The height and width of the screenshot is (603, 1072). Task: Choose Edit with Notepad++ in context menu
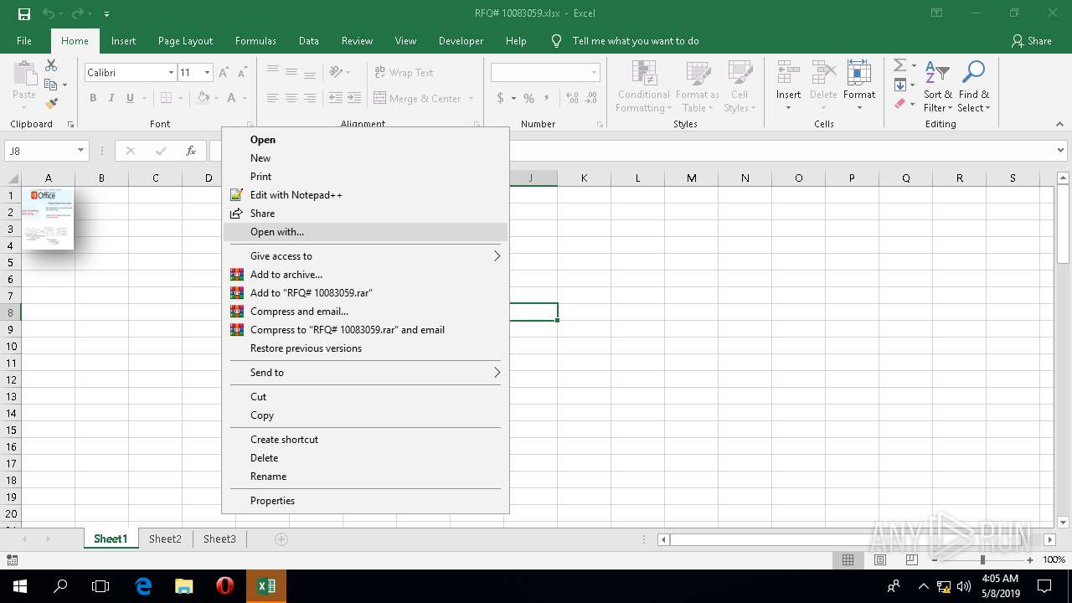pyautogui.click(x=365, y=195)
